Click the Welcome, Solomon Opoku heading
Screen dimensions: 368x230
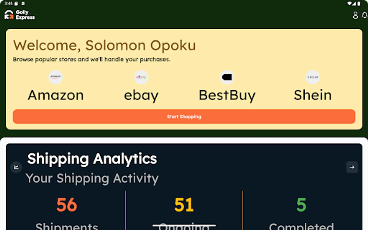click(105, 45)
